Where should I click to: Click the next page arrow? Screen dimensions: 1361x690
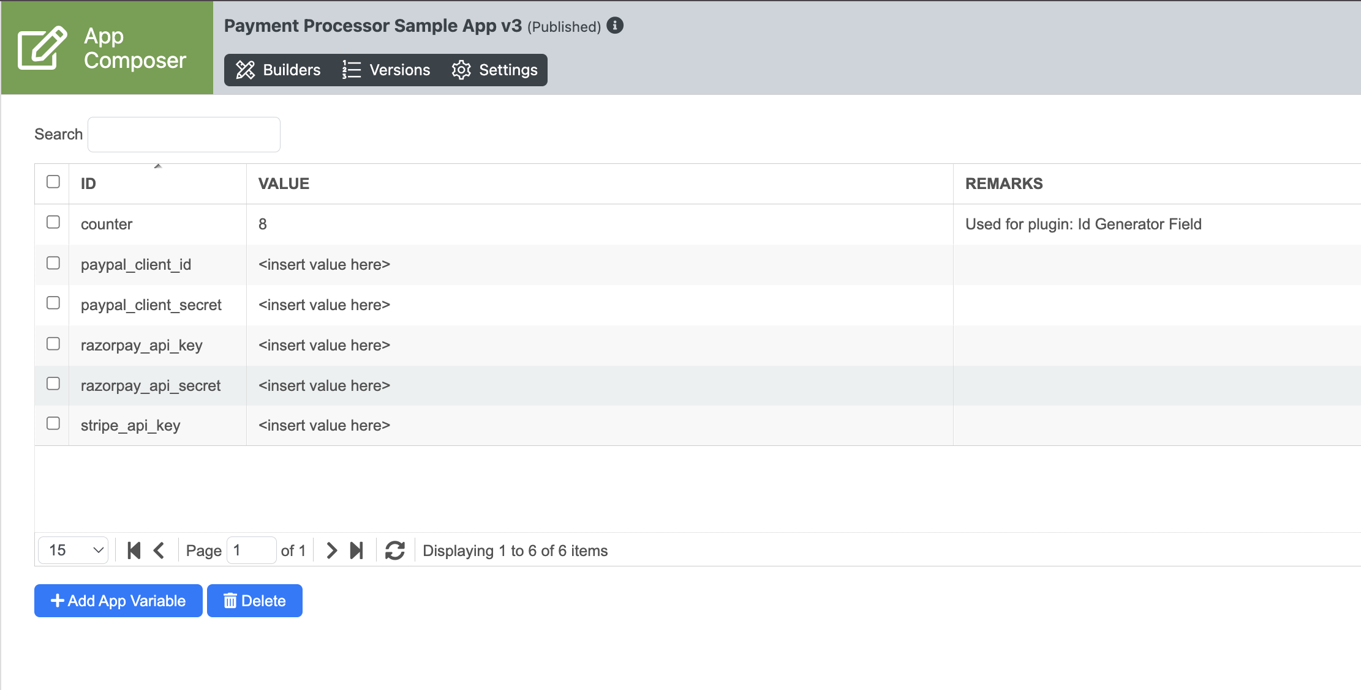pyautogui.click(x=331, y=551)
